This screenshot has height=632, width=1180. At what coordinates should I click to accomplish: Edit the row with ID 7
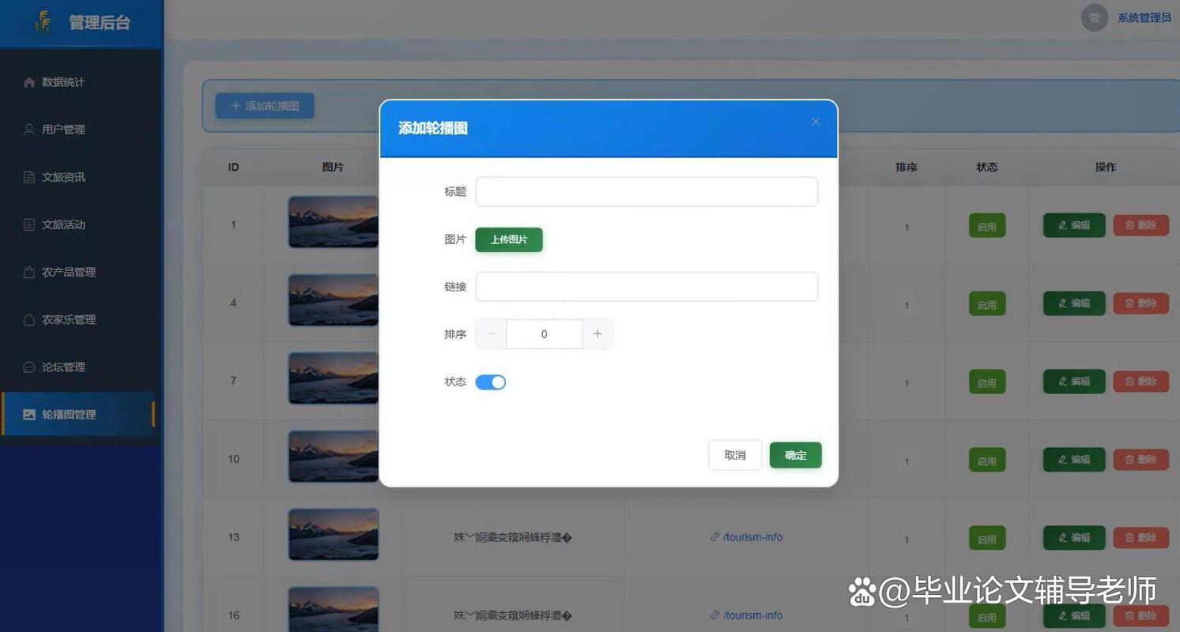point(1074,382)
